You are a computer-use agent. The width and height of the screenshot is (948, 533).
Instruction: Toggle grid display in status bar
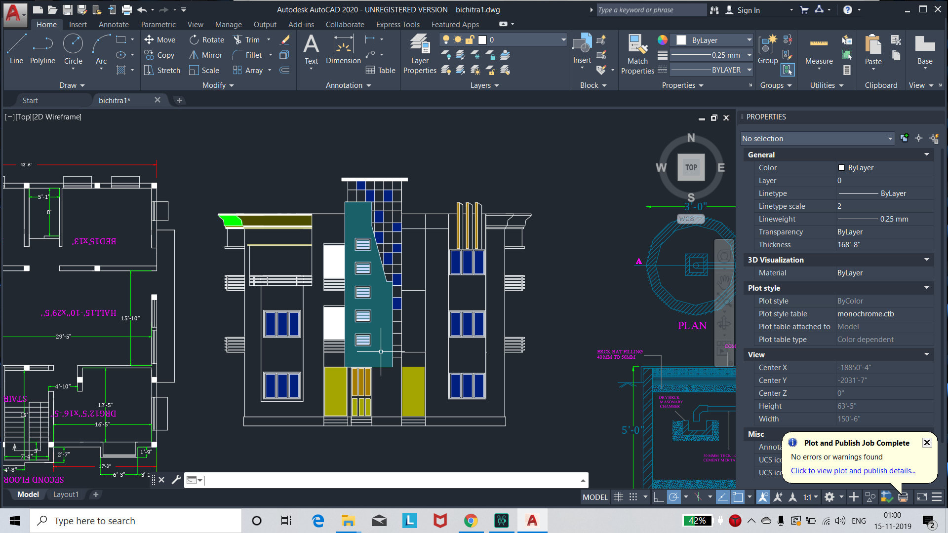pyautogui.click(x=618, y=497)
